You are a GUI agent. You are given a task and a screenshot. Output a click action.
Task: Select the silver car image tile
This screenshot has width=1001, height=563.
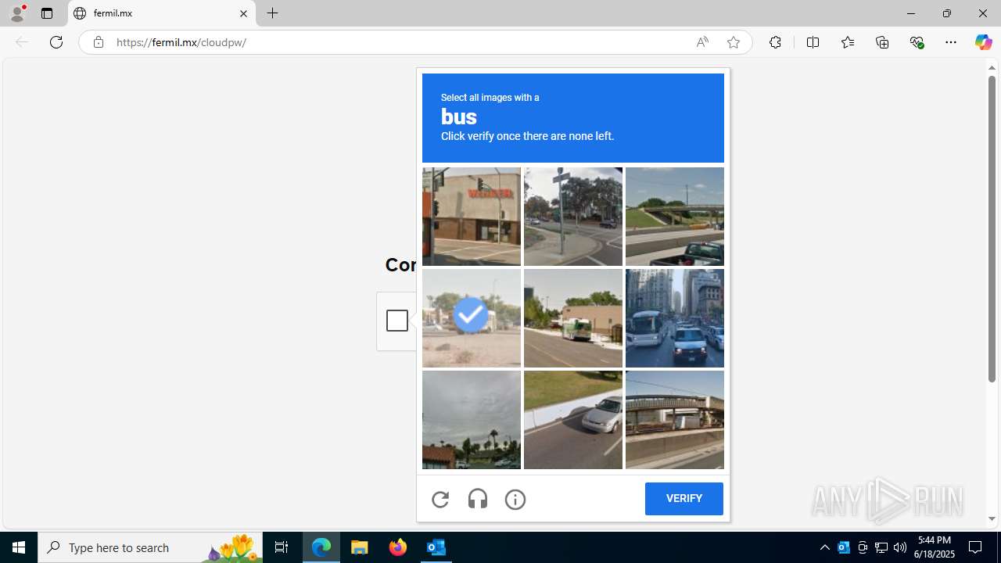pos(573,420)
